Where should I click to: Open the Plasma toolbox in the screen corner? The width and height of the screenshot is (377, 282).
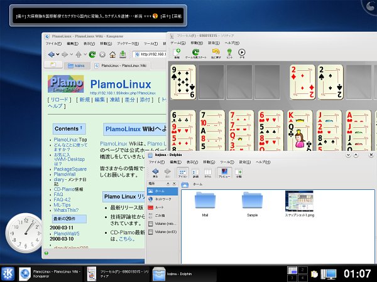pos(370,6)
